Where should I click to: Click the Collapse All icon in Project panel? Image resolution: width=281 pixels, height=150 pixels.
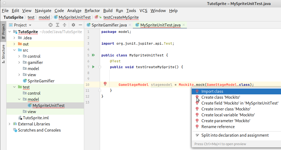coord(65,25)
